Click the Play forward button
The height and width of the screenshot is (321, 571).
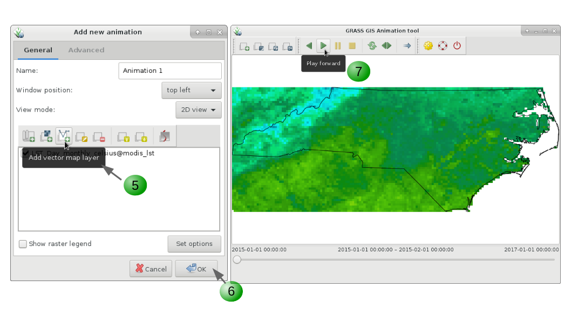point(323,46)
